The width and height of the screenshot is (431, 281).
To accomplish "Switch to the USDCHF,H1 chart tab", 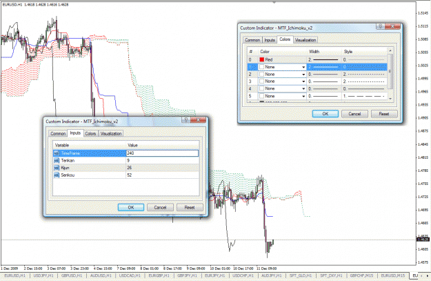I will click(x=243, y=275).
